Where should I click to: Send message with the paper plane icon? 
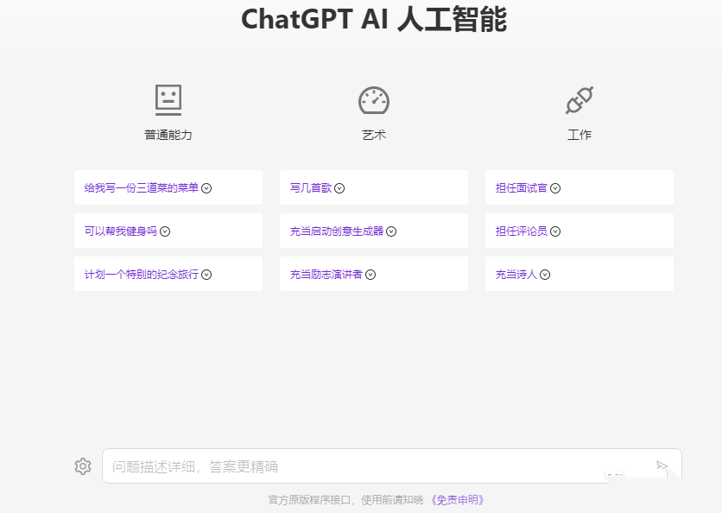coord(662,465)
